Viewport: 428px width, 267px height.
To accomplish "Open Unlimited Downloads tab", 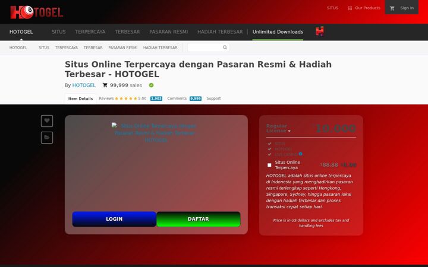I will (x=278, y=32).
